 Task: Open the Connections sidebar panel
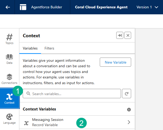(x=9, y=79)
